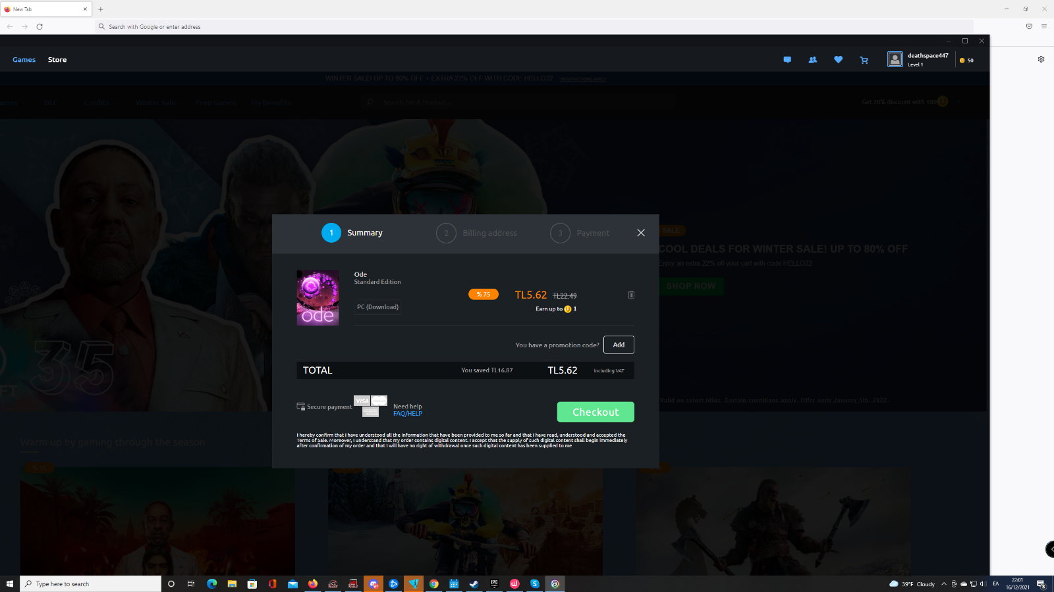Go to step 2 Billing address
Image resolution: width=1054 pixels, height=592 pixels.
tap(476, 233)
